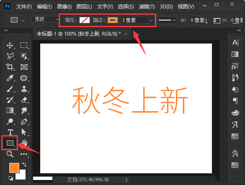Screen dimensions: 245x185
Task: Close the 未标题-1 document tab
Action: [x=126, y=34]
